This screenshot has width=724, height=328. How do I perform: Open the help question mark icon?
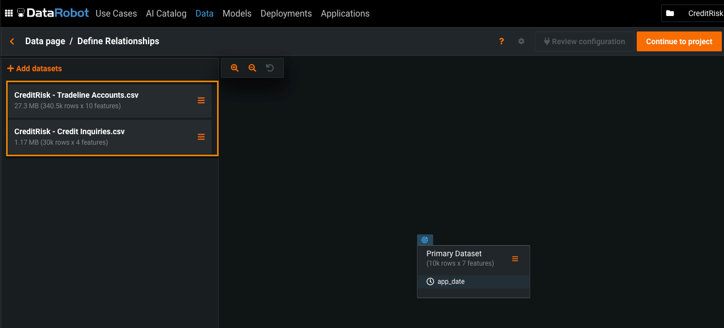pos(501,41)
